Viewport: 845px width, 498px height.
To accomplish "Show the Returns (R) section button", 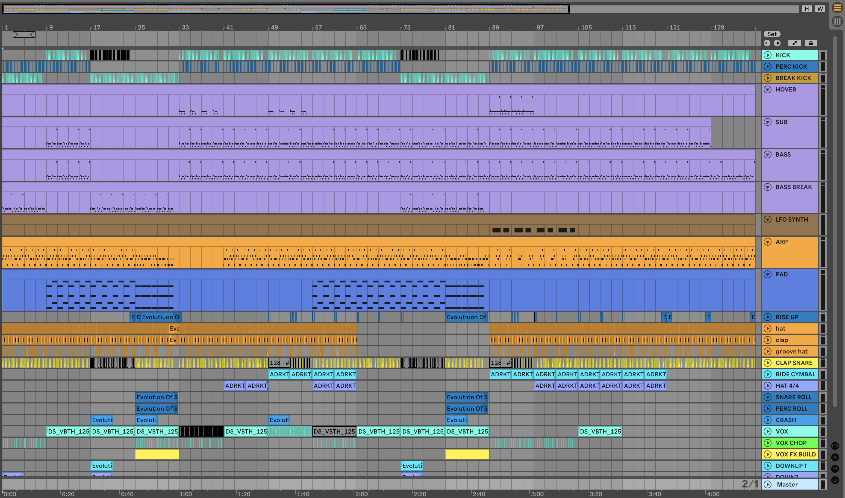I will (x=835, y=457).
